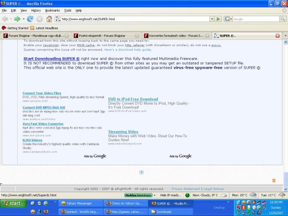The width and height of the screenshot is (288, 216).
Task: Click the Streaming Video ad link
Action: click(123, 132)
